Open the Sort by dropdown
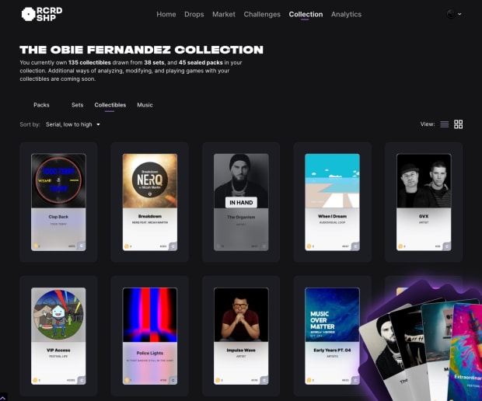 73,124
